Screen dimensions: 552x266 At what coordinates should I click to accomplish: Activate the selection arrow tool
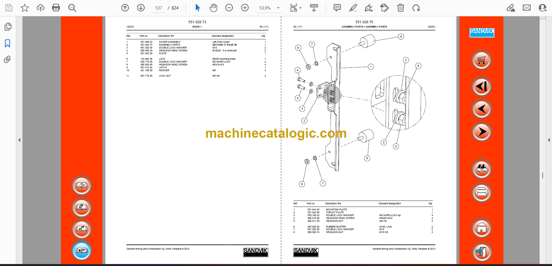click(x=198, y=8)
